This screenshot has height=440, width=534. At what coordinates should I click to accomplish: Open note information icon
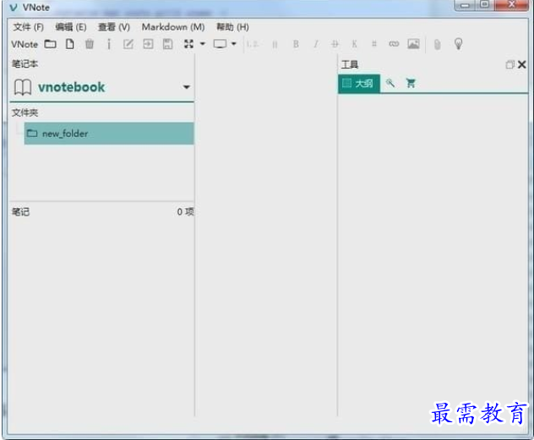[x=109, y=44]
